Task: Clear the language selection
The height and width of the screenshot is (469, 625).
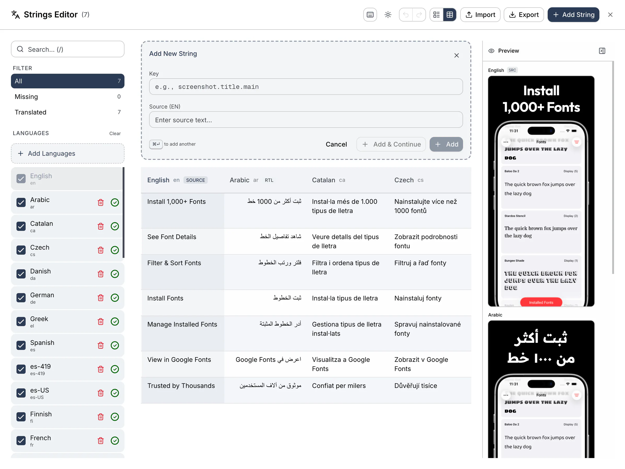Action: tap(115, 133)
